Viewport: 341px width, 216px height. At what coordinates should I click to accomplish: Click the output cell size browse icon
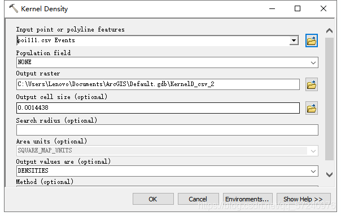(x=312, y=108)
